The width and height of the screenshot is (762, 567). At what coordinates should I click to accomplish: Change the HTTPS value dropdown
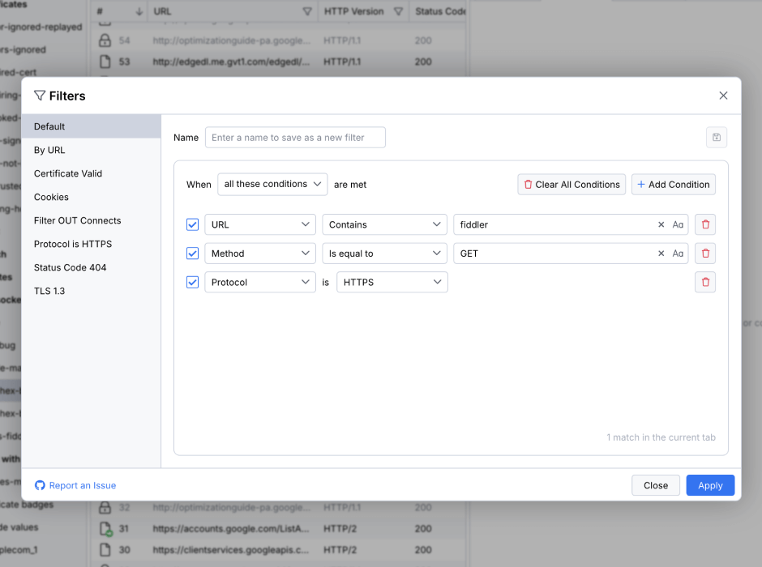tap(392, 282)
